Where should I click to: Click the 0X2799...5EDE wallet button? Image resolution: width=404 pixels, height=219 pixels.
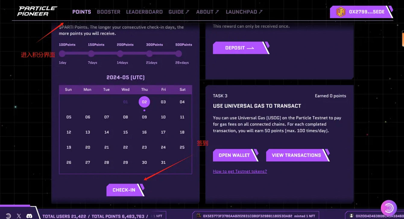tap(361, 12)
